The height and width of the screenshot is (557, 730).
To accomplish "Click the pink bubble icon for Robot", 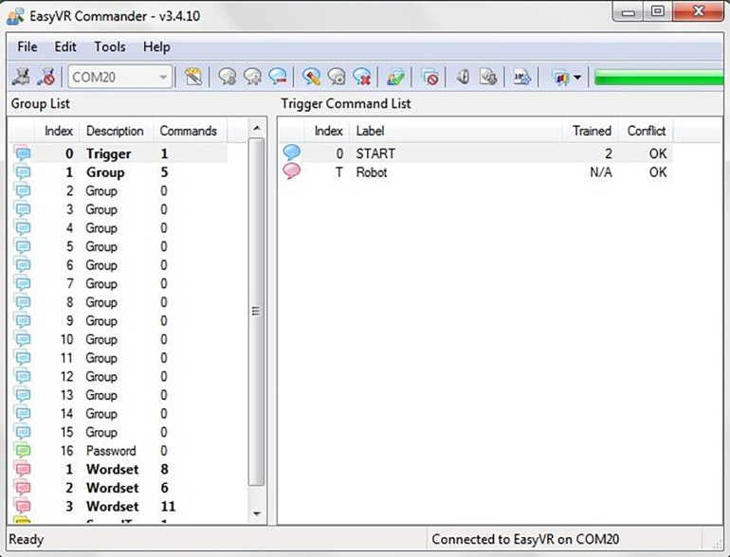I will click(x=292, y=171).
